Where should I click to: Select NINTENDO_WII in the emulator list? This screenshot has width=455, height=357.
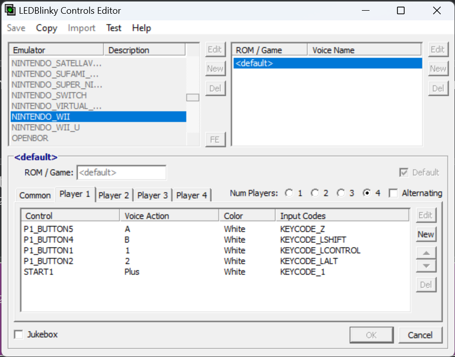click(98, 117)
